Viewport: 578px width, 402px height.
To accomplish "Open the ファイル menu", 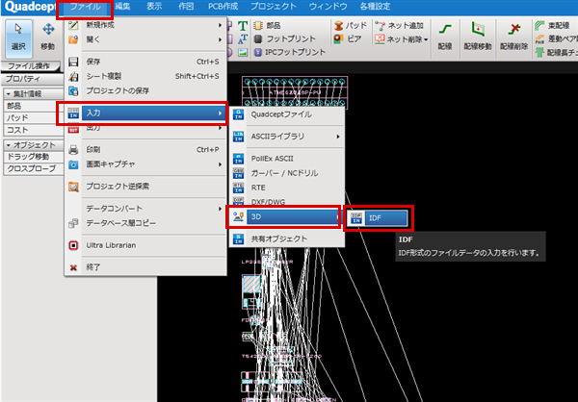I will (x=85, y=7).
